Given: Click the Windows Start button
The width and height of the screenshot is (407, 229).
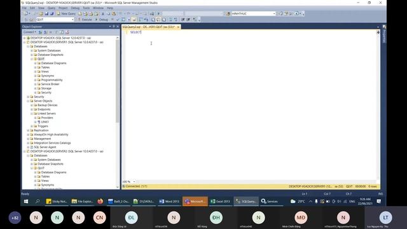Looking at the screenshot, I should 26,201.
